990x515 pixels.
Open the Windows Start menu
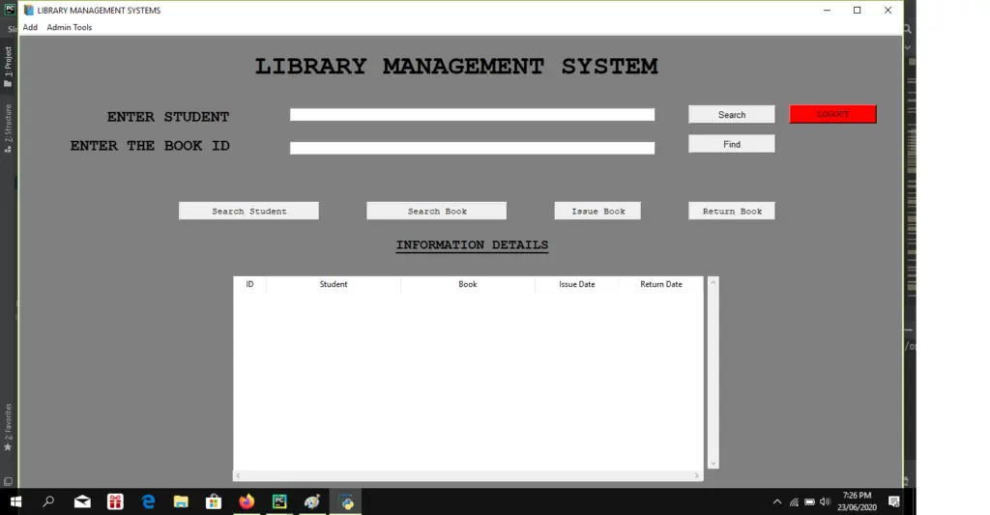[16, 501]
